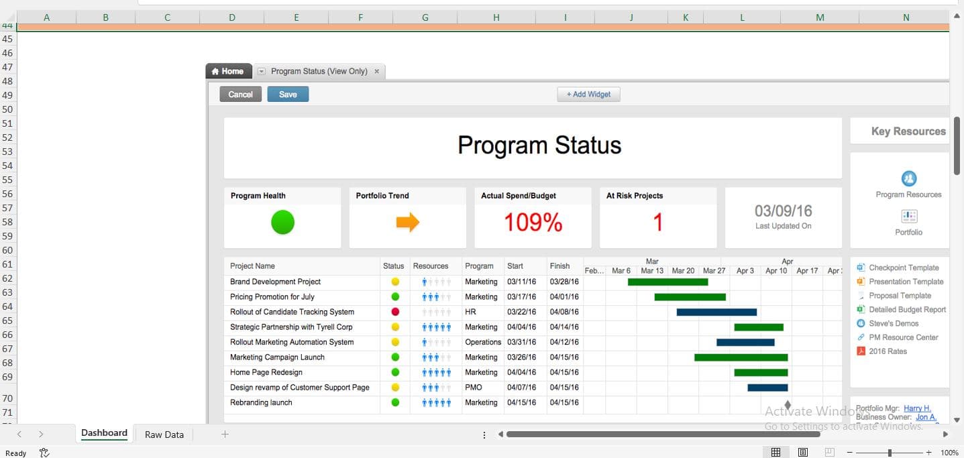This screenshot has height=458, width=964.
Task: Click the orange Portfolio Trend arrow
Action: tap(407, 222)
